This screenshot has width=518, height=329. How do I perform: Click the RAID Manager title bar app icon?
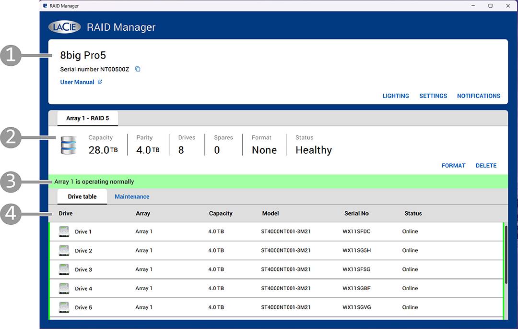(x=45, y=6)
